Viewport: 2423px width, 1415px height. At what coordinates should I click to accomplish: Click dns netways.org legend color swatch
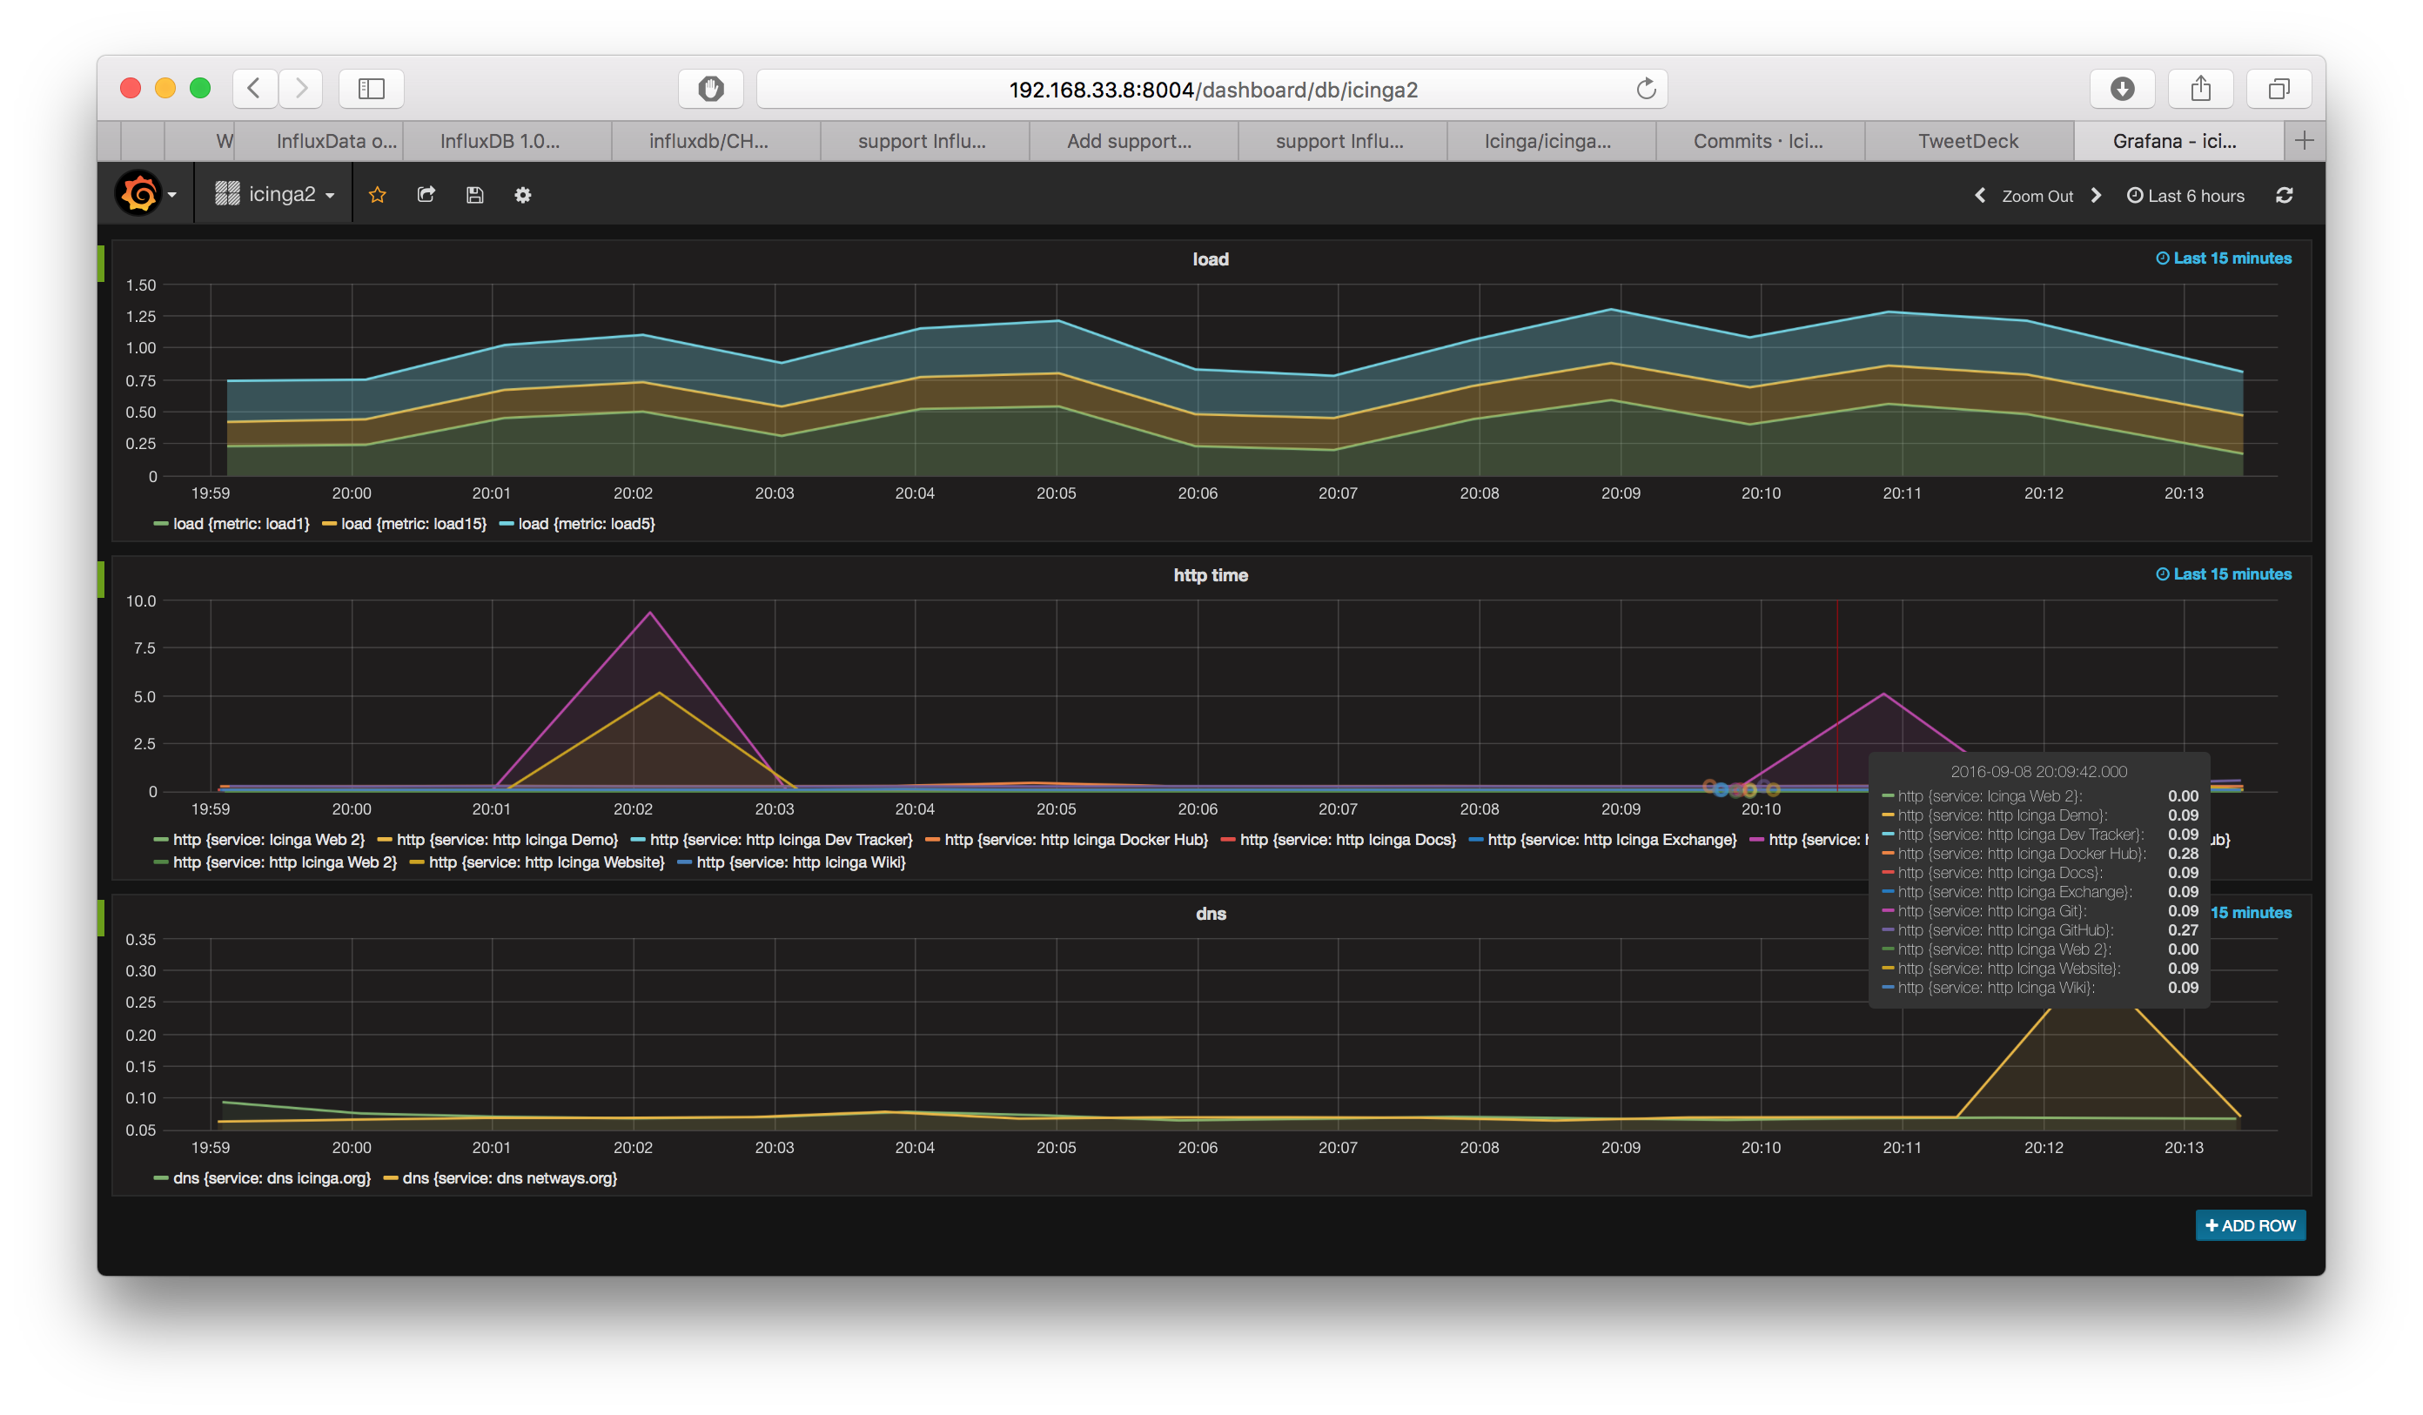point(391,1178)
